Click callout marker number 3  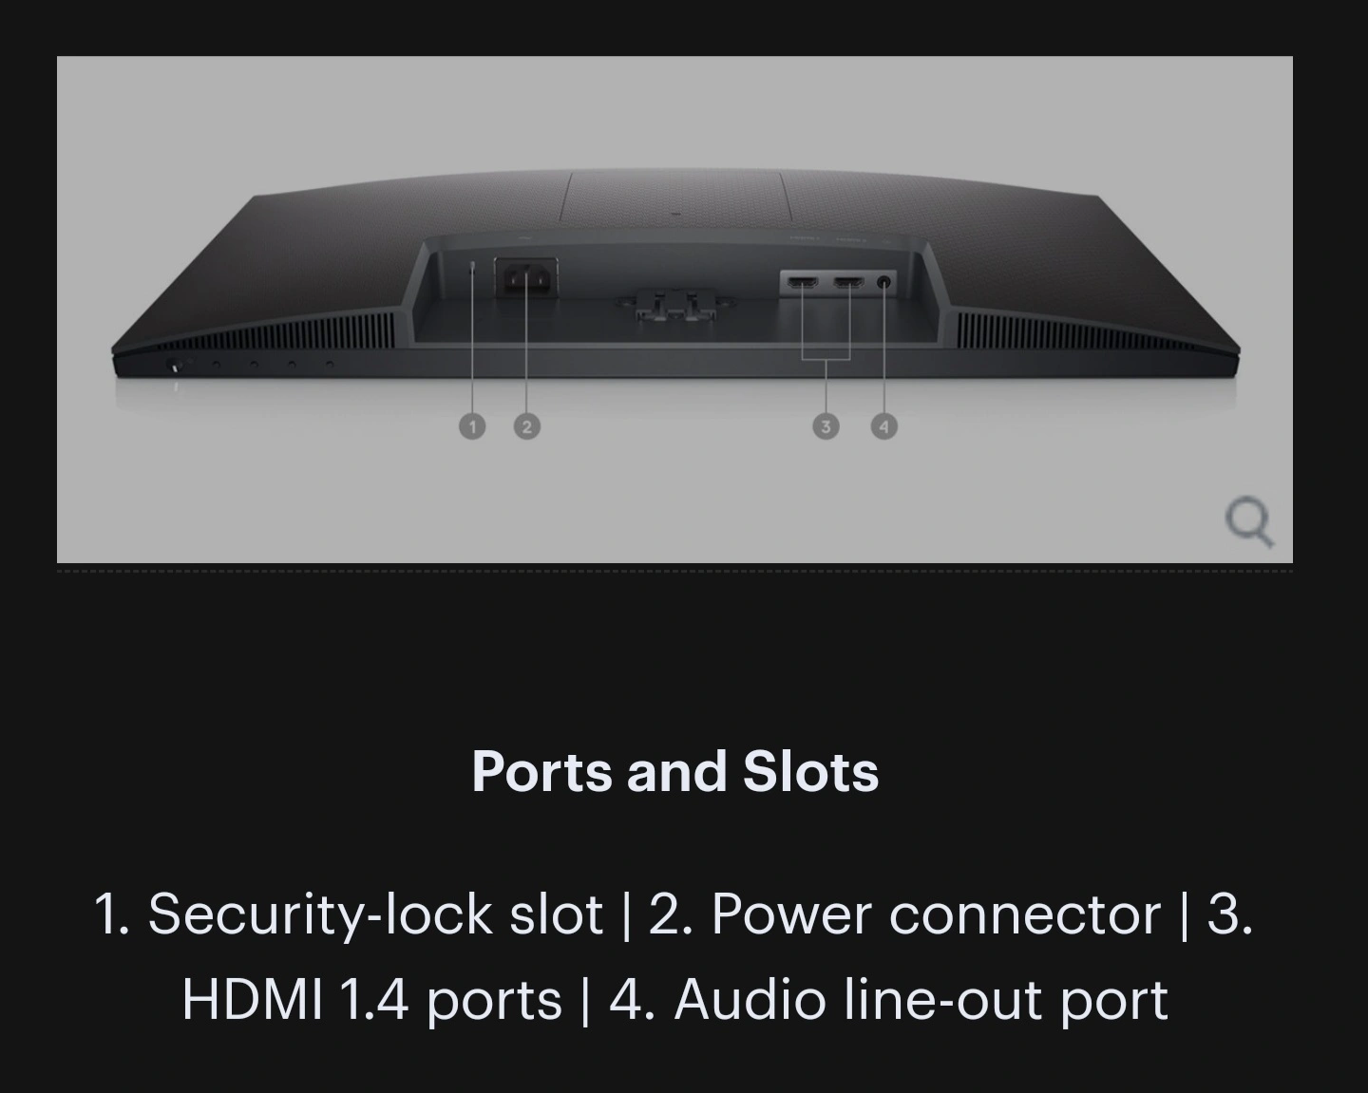coord(826,426)
